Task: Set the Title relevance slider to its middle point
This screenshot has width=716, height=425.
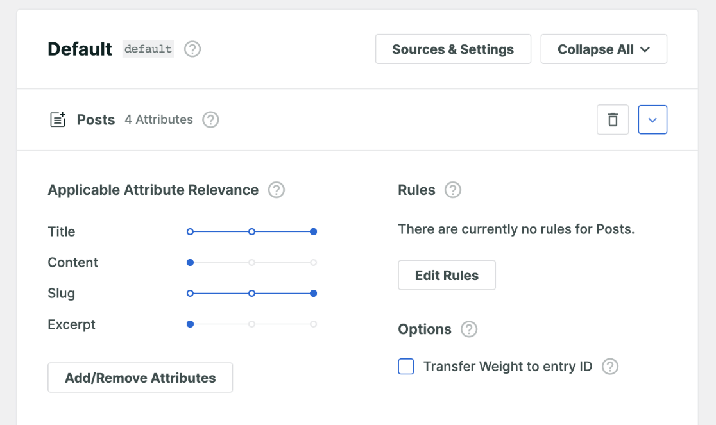Action: 251,232
